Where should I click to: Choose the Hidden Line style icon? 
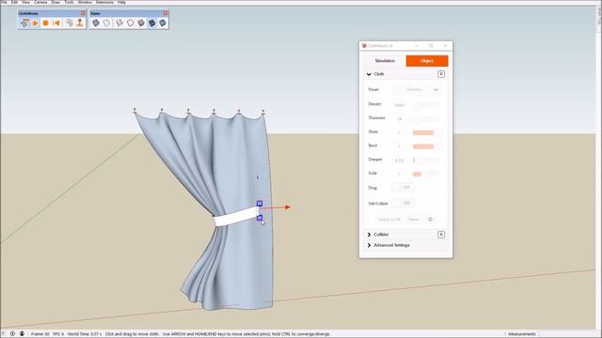click(130, 23)
